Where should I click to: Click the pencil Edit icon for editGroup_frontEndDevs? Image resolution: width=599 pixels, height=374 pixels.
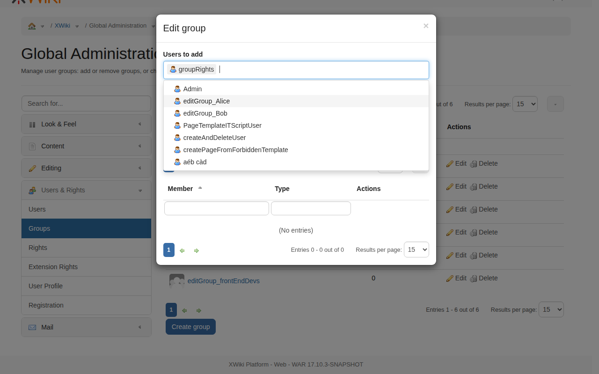pos(450,279)
